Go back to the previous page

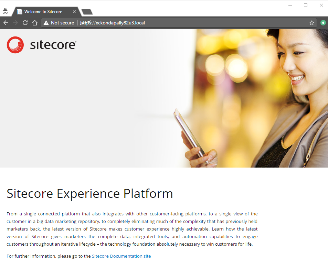tap(6, 23)
